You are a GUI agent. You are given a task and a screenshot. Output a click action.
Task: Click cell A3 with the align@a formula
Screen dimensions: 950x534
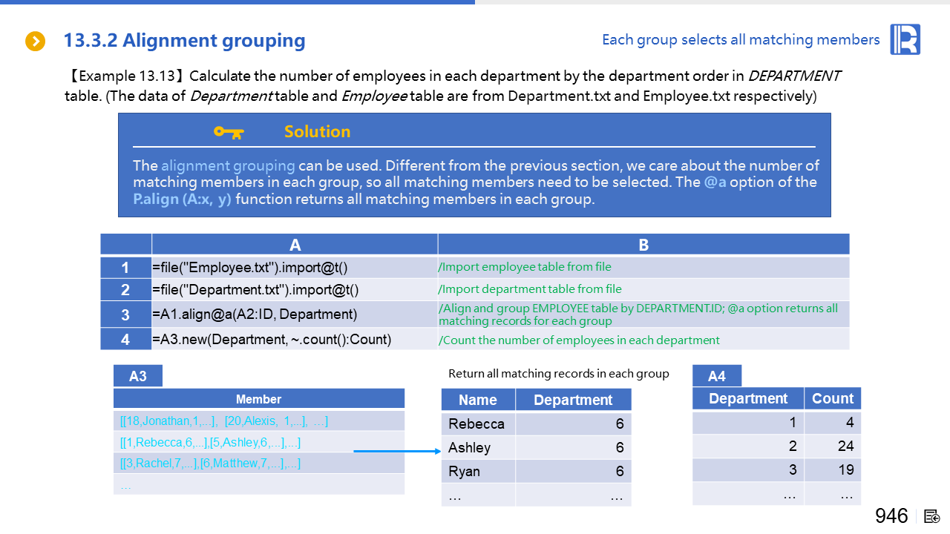click(255, 314)
